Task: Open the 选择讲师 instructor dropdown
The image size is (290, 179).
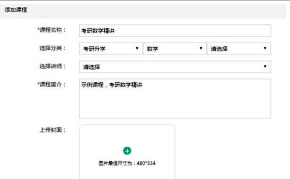Action: (x=175, y=67)
